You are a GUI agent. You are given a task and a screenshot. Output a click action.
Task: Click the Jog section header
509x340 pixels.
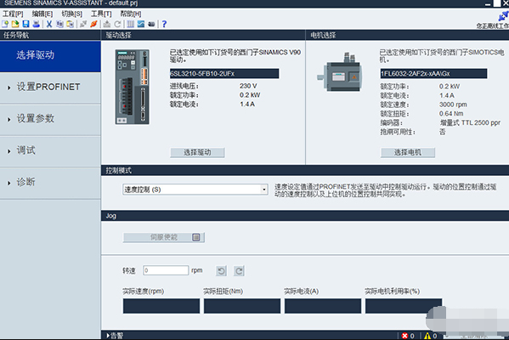point(305,216)
